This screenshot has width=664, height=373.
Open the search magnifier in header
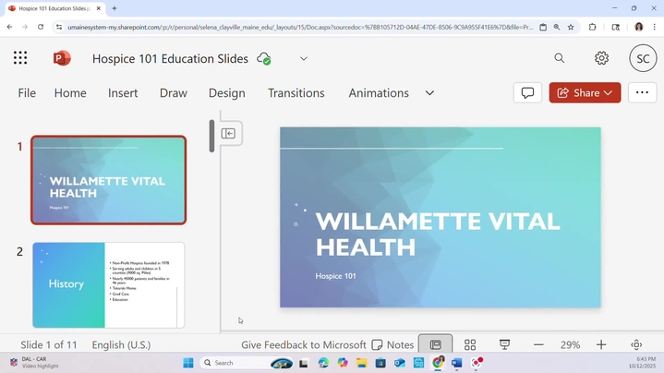pos(560,58)
